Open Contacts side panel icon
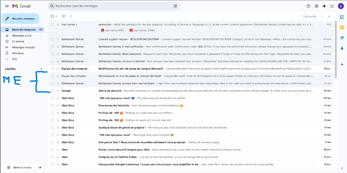Image resolution: width=347 pixels, height=173 pixels. click(x=342, y=48)
